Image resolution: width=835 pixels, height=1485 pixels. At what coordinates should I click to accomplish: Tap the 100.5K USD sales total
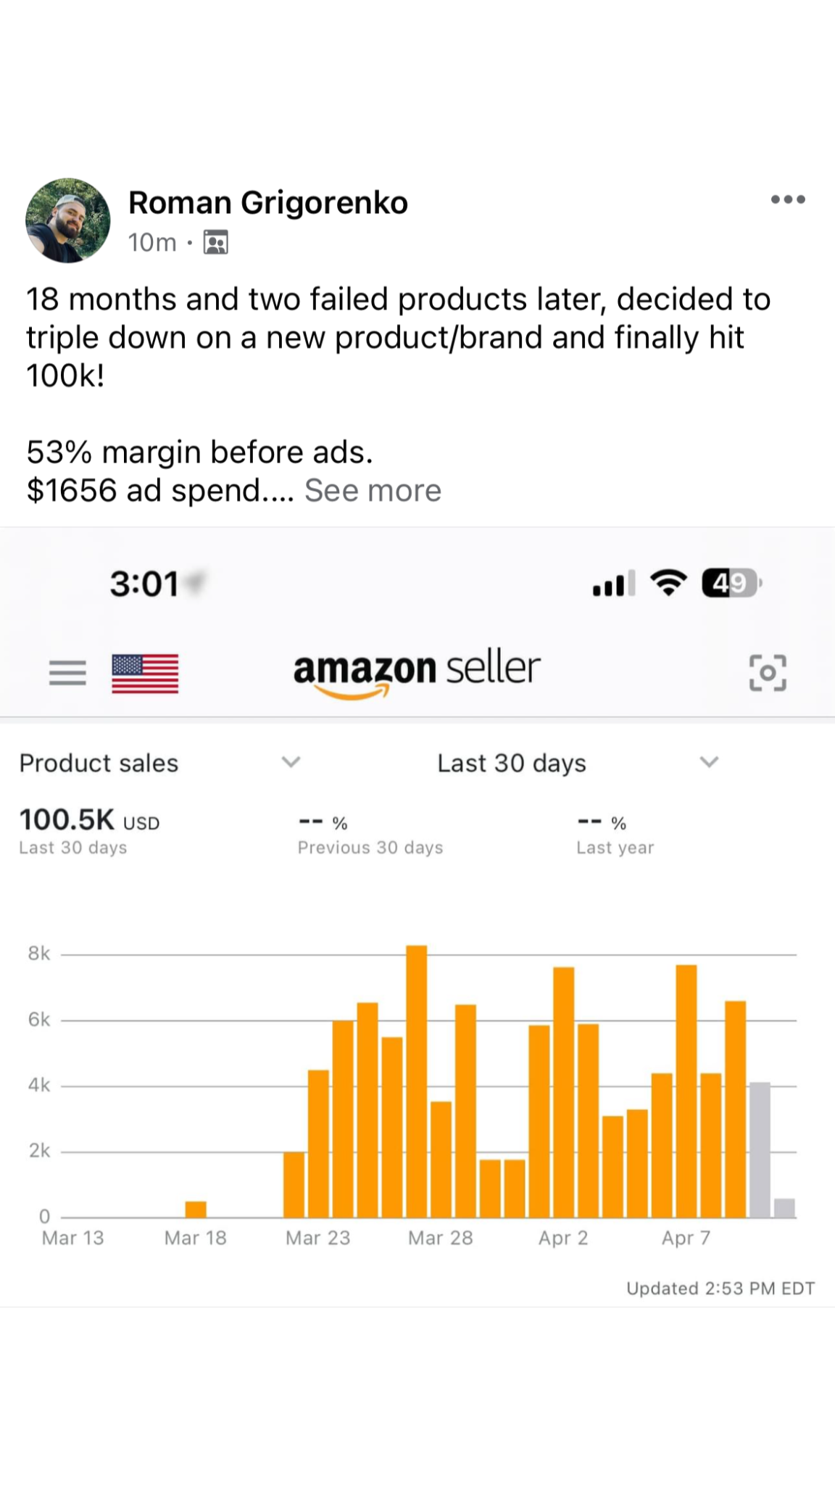[x=88, y=820]
